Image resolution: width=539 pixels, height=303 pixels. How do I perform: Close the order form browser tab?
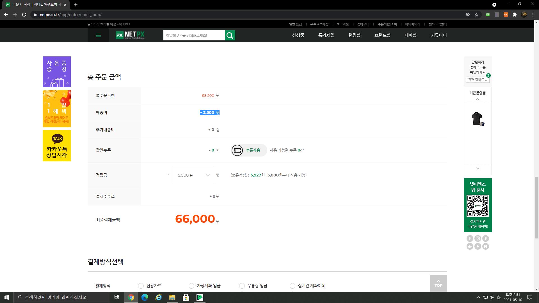[x=65, y=5]
